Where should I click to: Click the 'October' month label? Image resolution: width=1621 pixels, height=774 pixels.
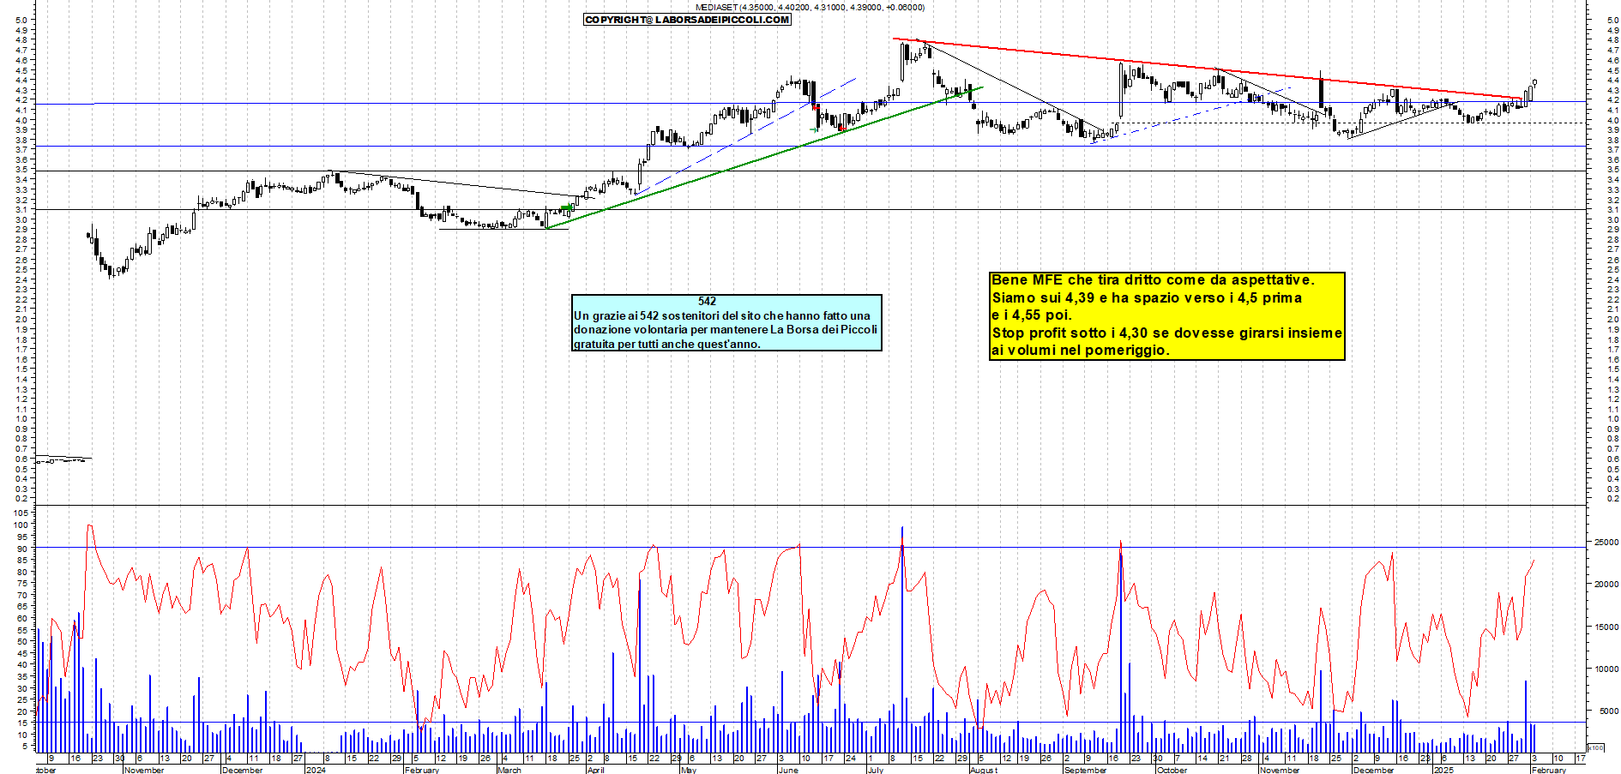(1172, 770)
